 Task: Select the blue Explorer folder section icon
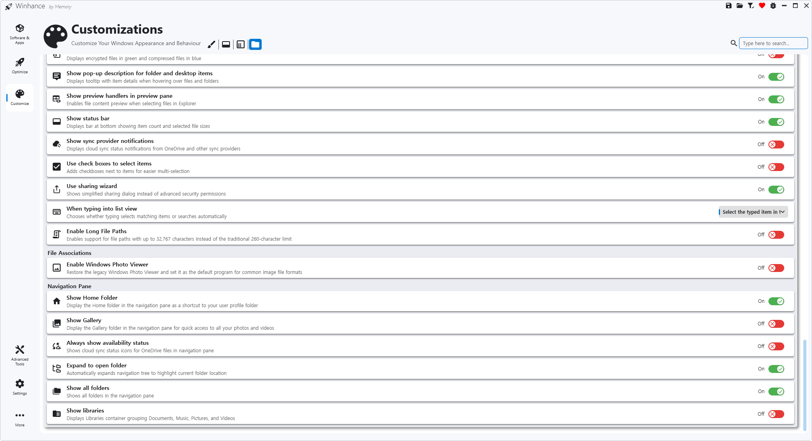[255, 44]
